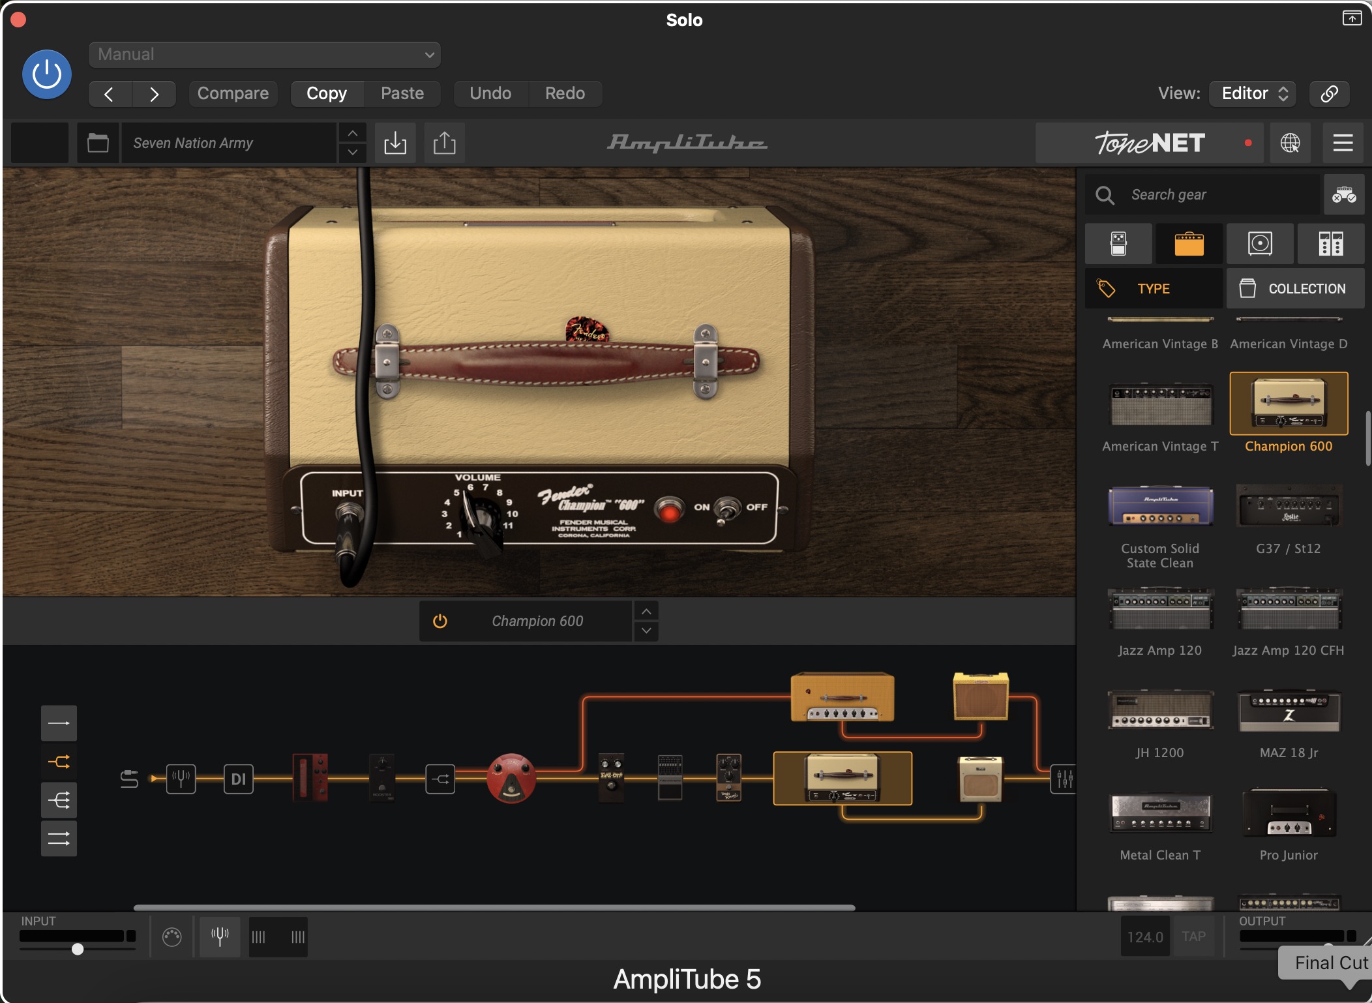Select single series signal routing icon

click(59, 723)
